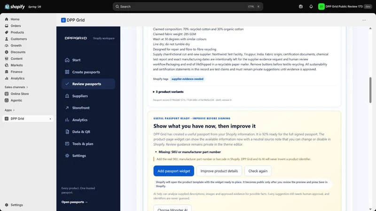Click the 'Spring '26' edition label
The width and height of the screenshot is (376, 211).
pos(34,7)
